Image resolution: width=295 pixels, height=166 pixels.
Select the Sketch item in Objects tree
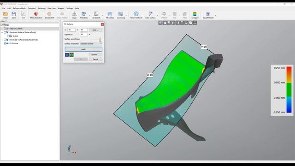[15, 36]
